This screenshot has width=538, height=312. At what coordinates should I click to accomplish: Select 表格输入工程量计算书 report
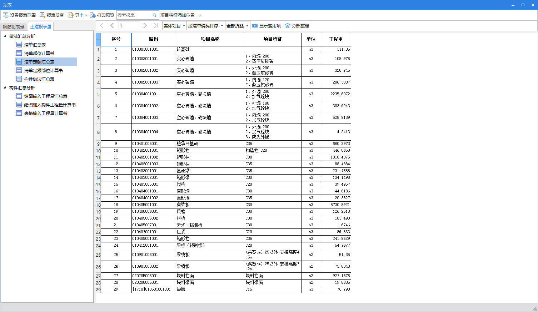click(x=46, y=113)
